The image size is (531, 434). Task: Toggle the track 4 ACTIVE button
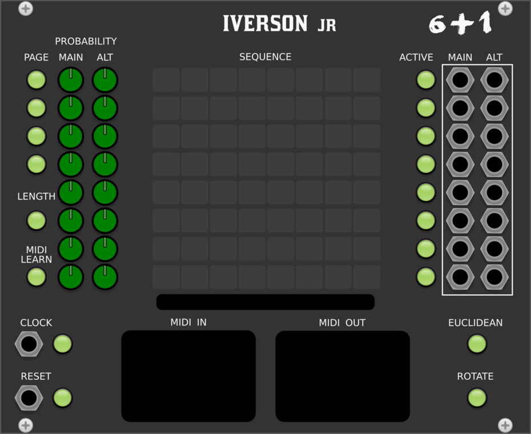pos(426,164)
